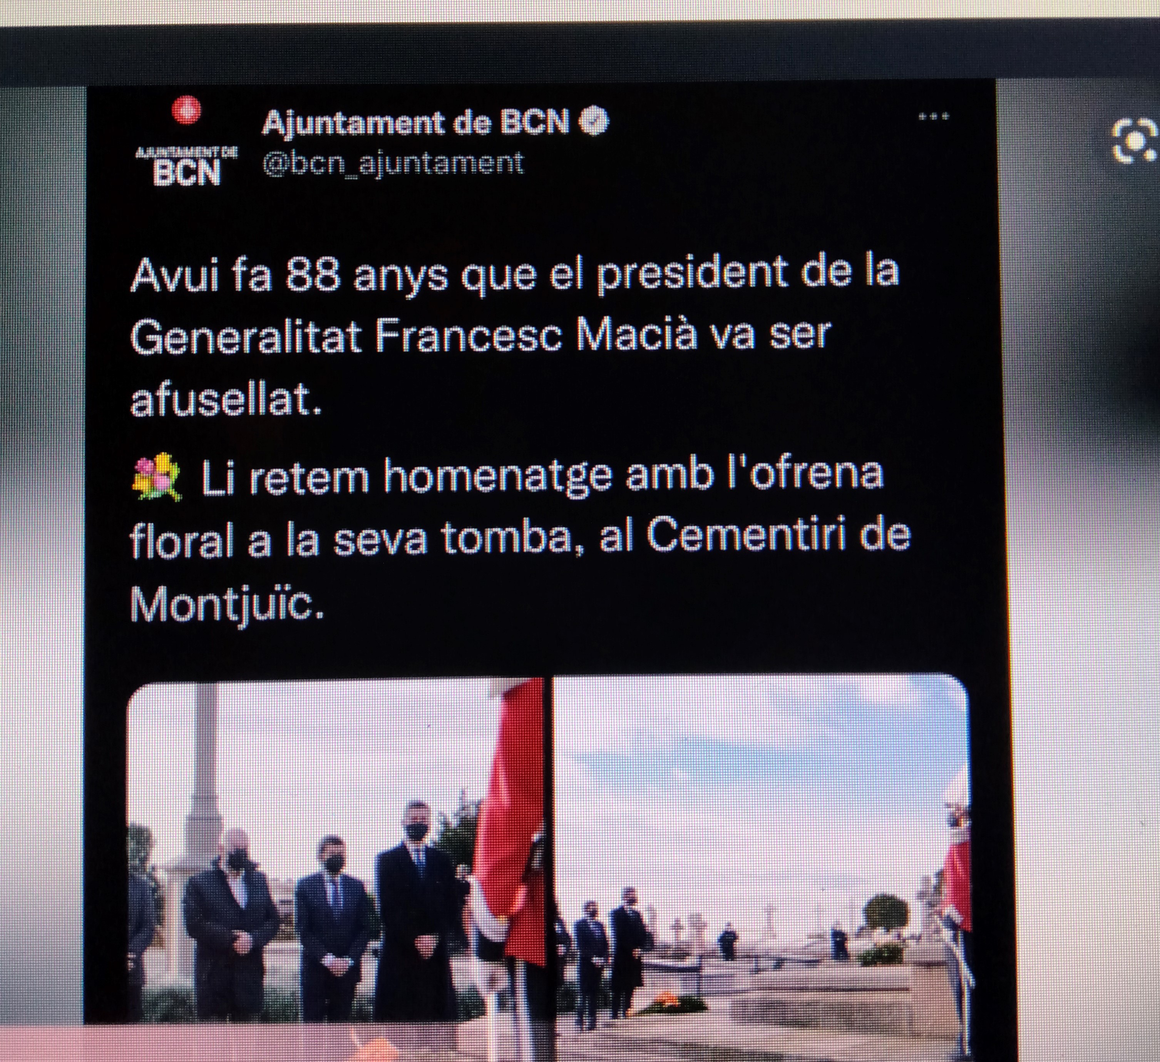
Task: Open the Ajuntament de BCN display name link
Action: coord(415,122)
